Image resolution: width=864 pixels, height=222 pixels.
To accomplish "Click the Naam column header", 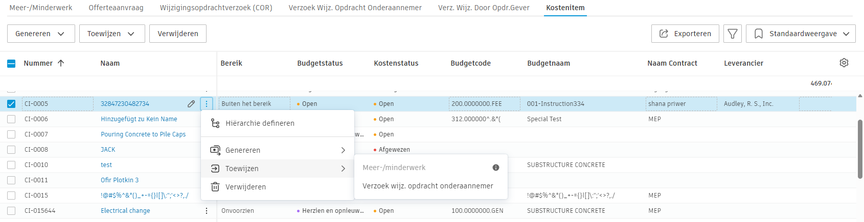I will tap(110, 63).
